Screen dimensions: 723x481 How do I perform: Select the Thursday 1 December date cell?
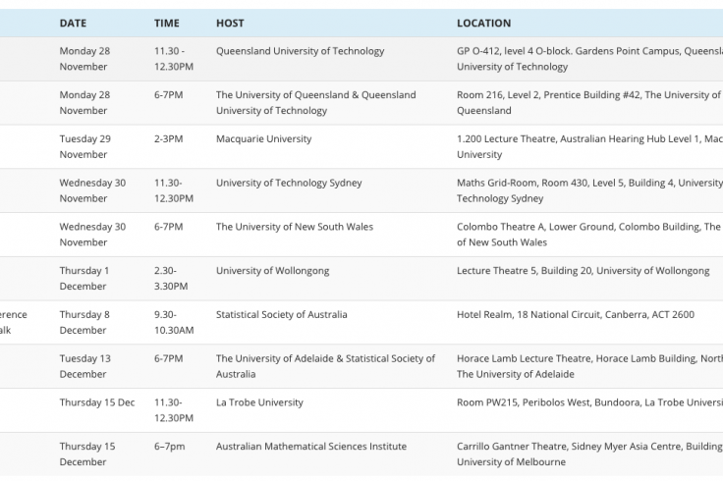(84, 278)
